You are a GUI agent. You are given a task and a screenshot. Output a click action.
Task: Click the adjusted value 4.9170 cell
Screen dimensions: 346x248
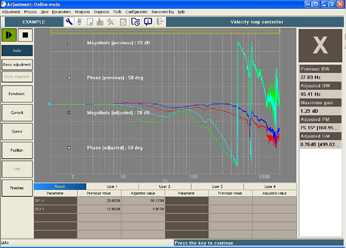143,209
